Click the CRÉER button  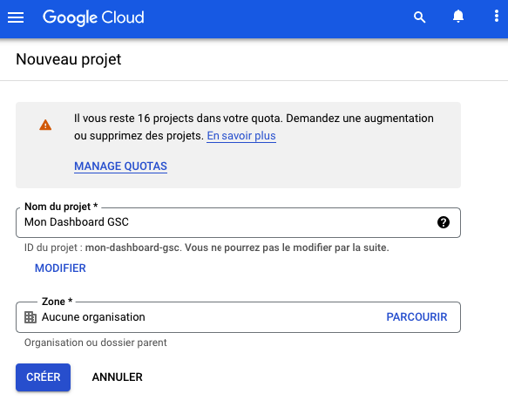coord(43,377)
